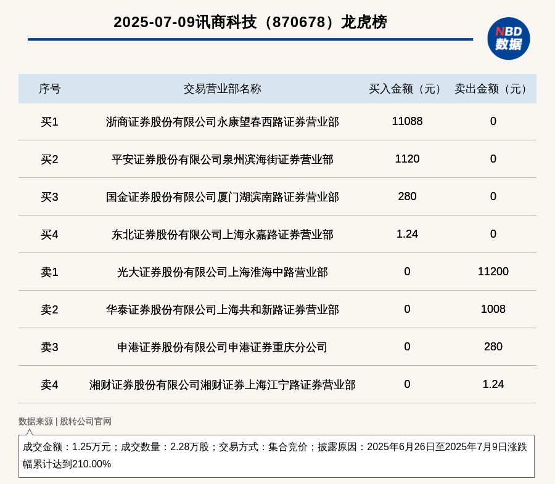Viewport: 555px width, 484px height.
Task: Click the 买2 row sell amount 0
Action: click(493, 159)
